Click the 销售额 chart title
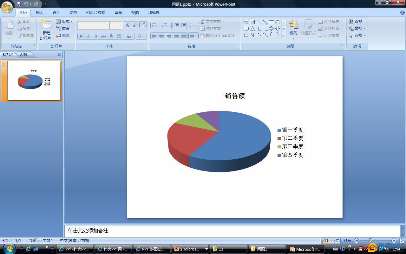 click(x=235, y=96)
